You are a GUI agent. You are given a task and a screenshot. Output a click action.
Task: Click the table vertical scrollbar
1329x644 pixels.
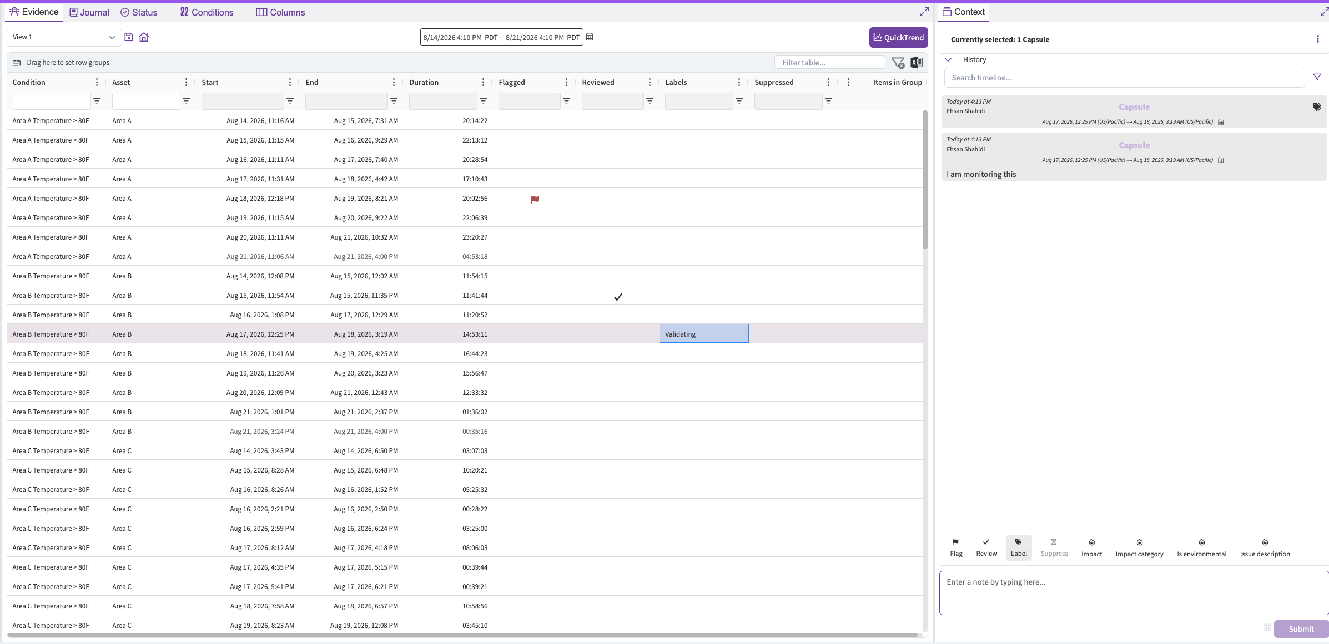925,180
